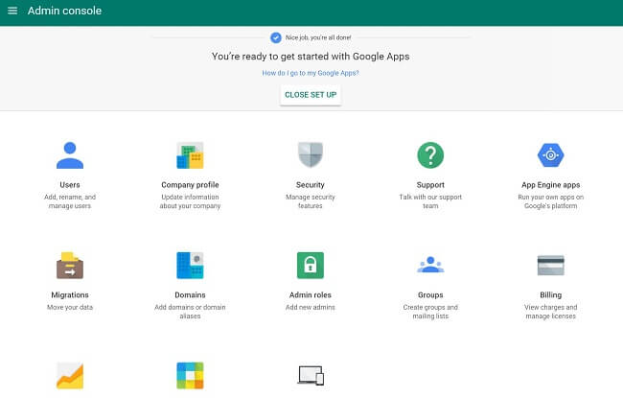Click 'Add, rename, and manage users' text
The image size is (623, 398).
pyautogui.click(x=70, y=201)
